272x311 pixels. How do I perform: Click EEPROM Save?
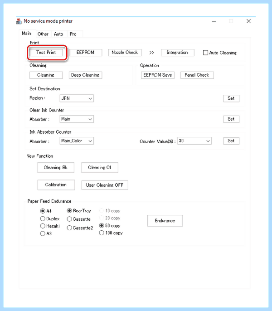tap(158, 75)
